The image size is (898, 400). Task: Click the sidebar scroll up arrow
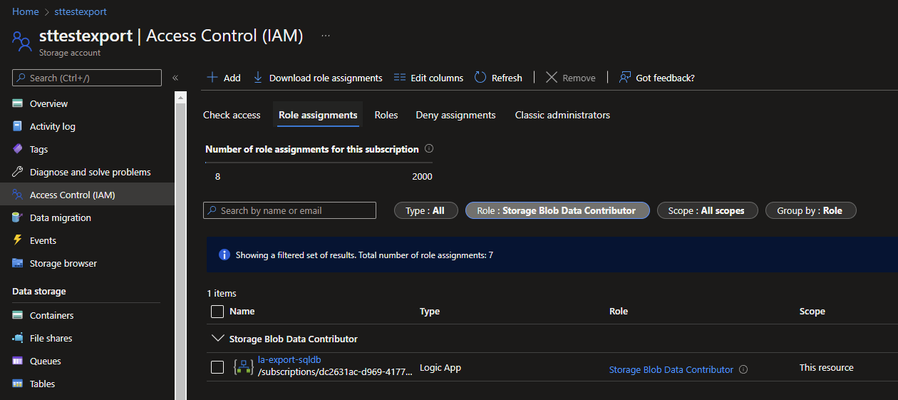pyautogui.click(x=180, y=97)
